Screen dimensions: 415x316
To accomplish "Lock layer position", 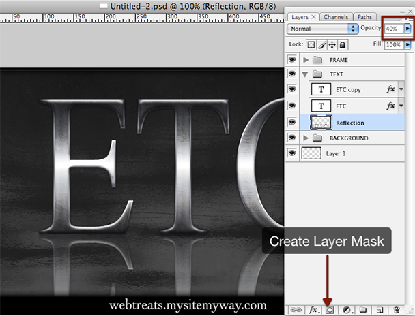I will 332,45.
